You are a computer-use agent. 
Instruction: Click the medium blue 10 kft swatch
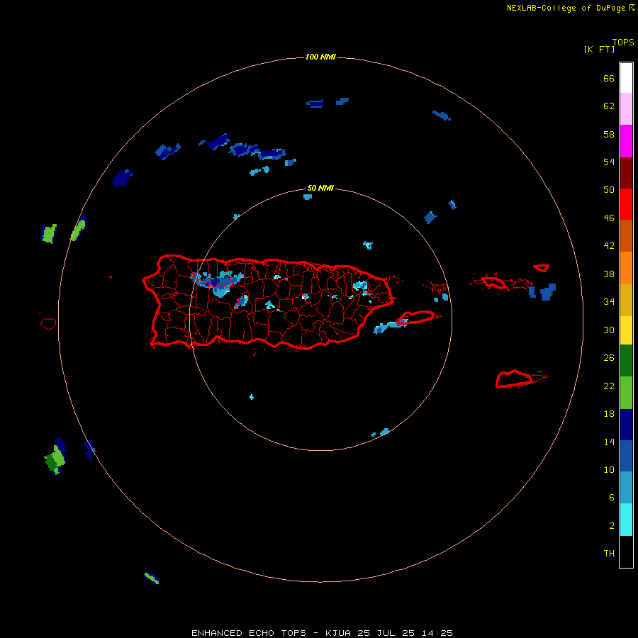pyautogui.click(x=626, y=456)
